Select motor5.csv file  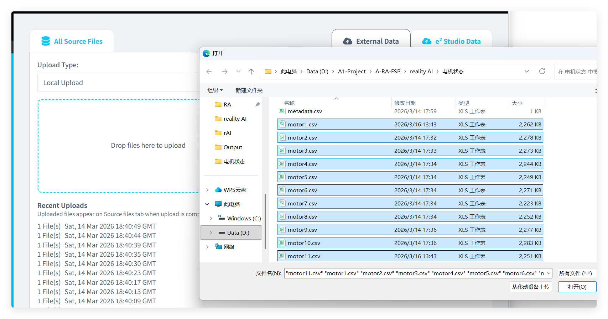[x=410, y=177]
